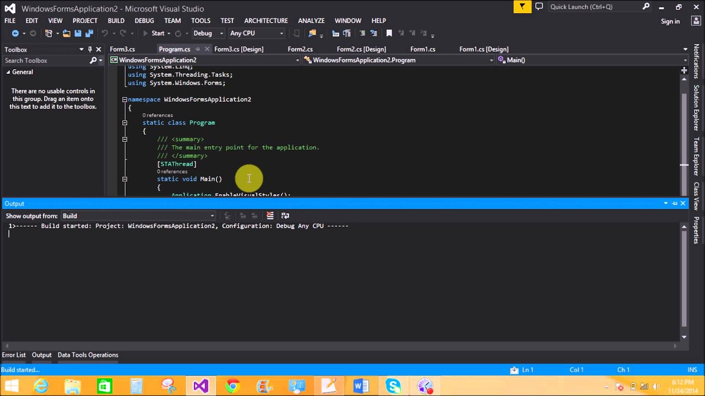The height and width of the screenshot is (396, 705).
Task: Click the Save All icon
Action: pyautogui.click(x=89, y=34)
